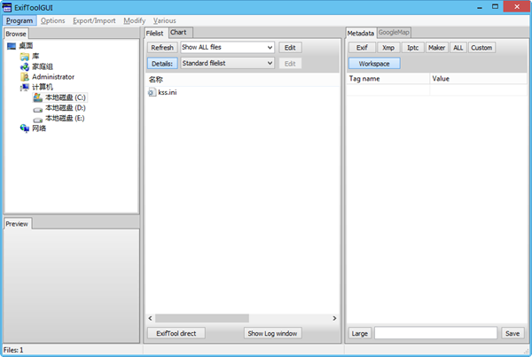The height and width of the screenshot is (357, 532).
Task: Toggle the Details: button
Action: tap(162, 64)
